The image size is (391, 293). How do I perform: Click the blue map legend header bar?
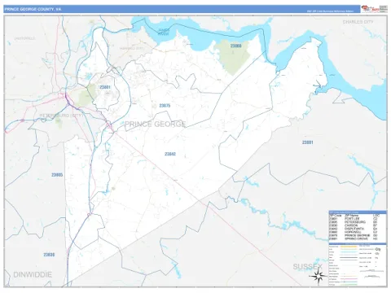358,243
